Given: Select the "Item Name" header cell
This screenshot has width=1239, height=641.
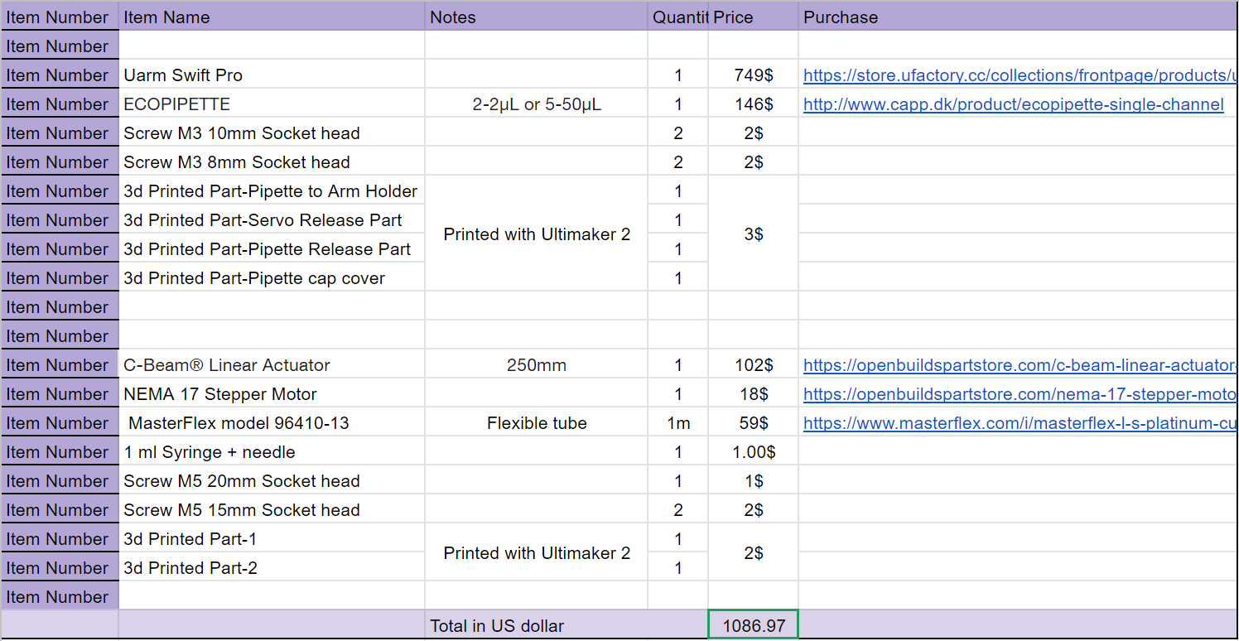Looking at the screenshot, I should pos(272,17).
